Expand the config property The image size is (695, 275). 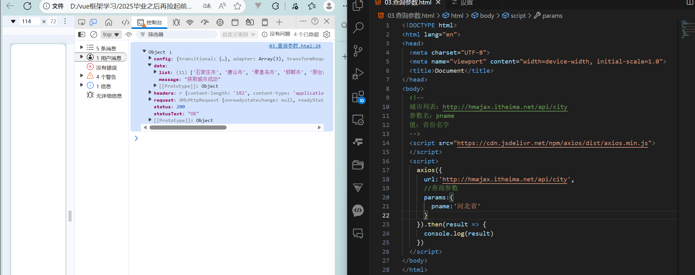coord(150,58)
